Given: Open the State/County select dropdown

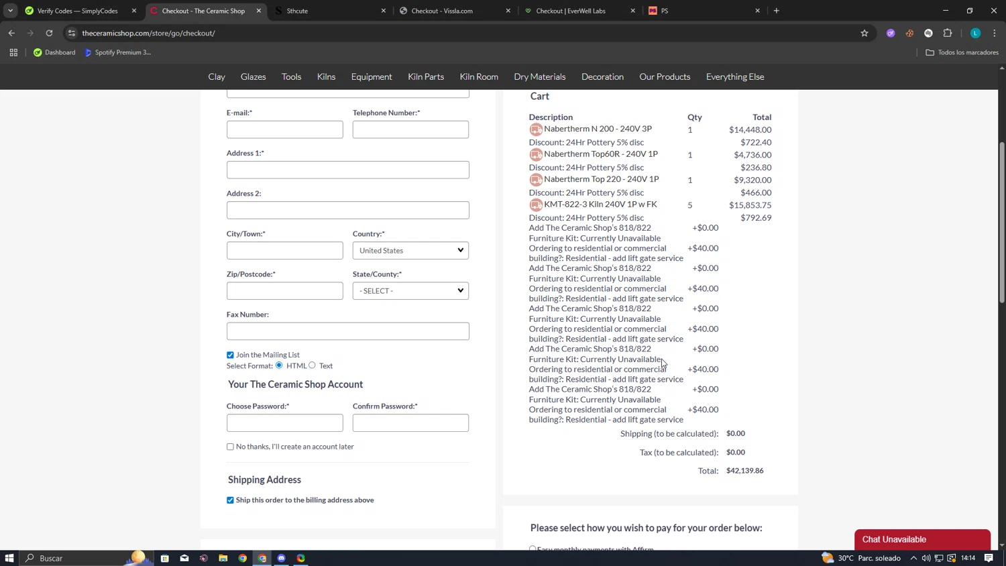Looking at the screenshot, I should pyautogui.click(x=410, y=290).
